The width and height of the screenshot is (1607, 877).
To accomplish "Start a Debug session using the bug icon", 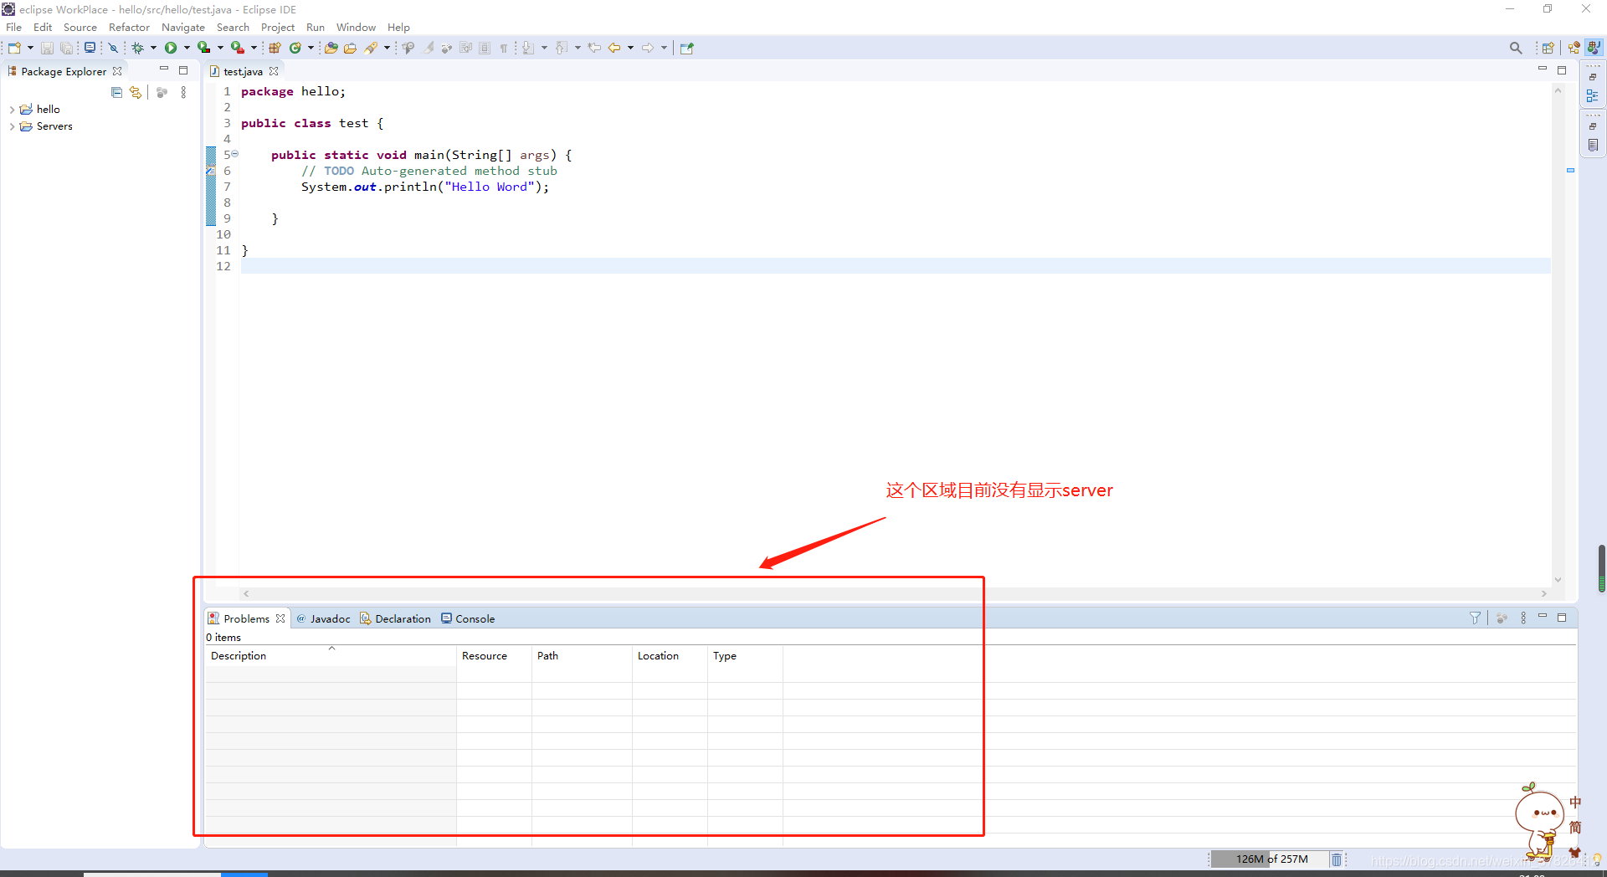I will tap(138, 48).
